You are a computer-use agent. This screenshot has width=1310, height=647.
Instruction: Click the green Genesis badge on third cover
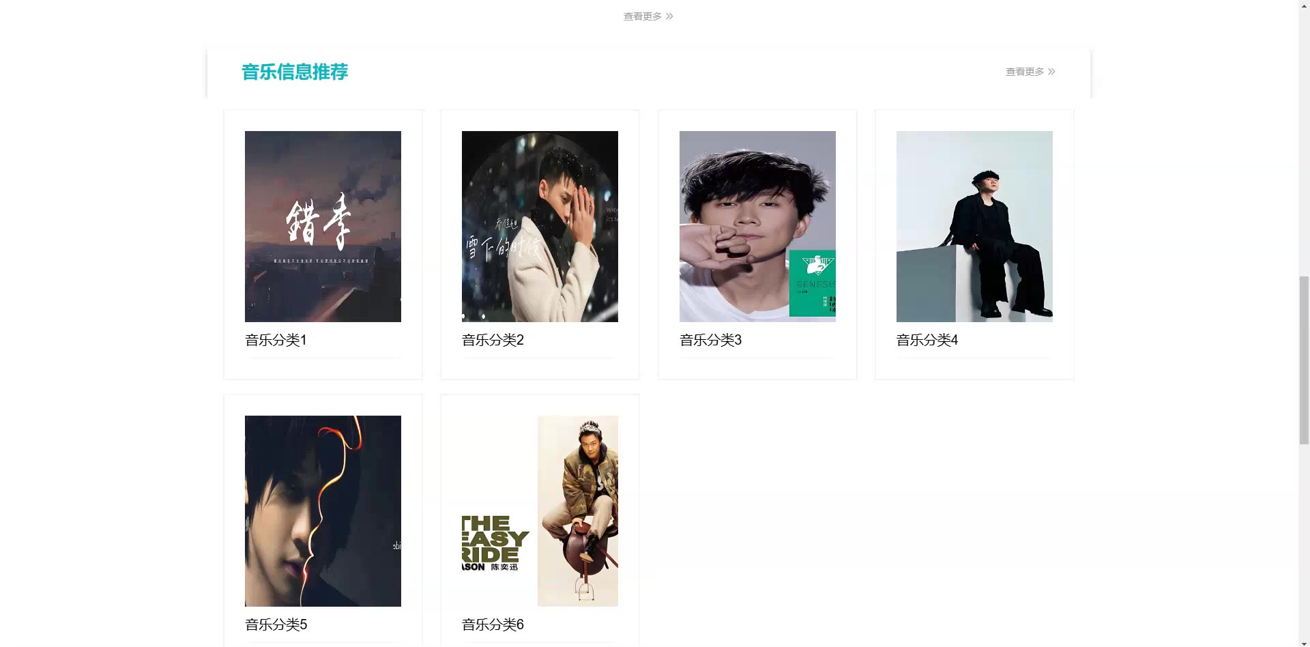coord(813,283)
